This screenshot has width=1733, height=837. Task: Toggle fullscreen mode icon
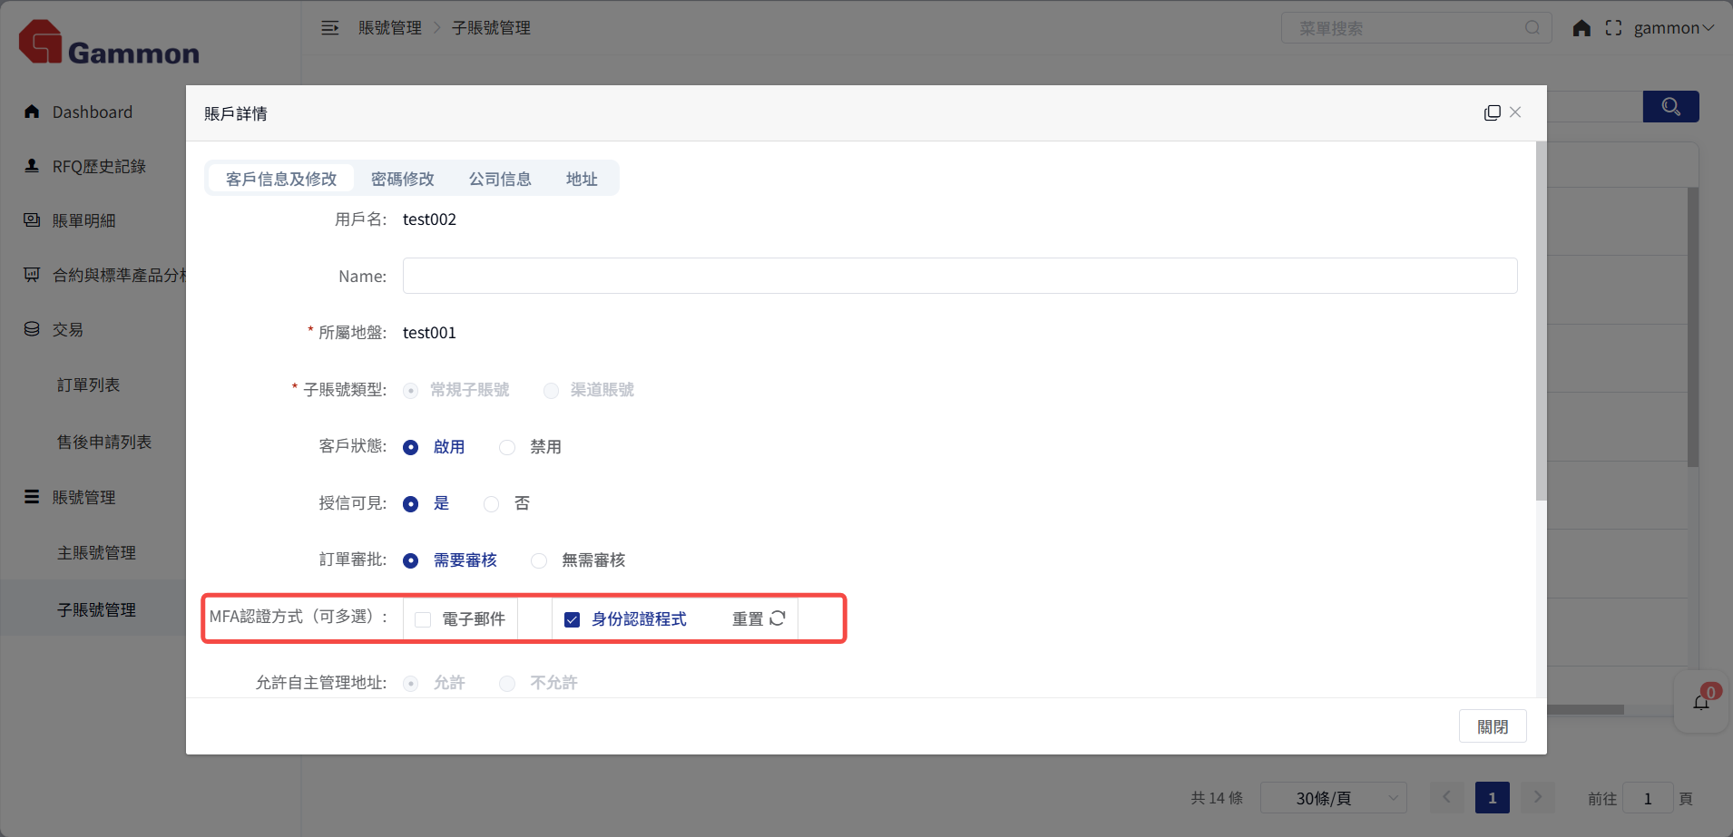pyautogui.click(x=1613, y=28)
